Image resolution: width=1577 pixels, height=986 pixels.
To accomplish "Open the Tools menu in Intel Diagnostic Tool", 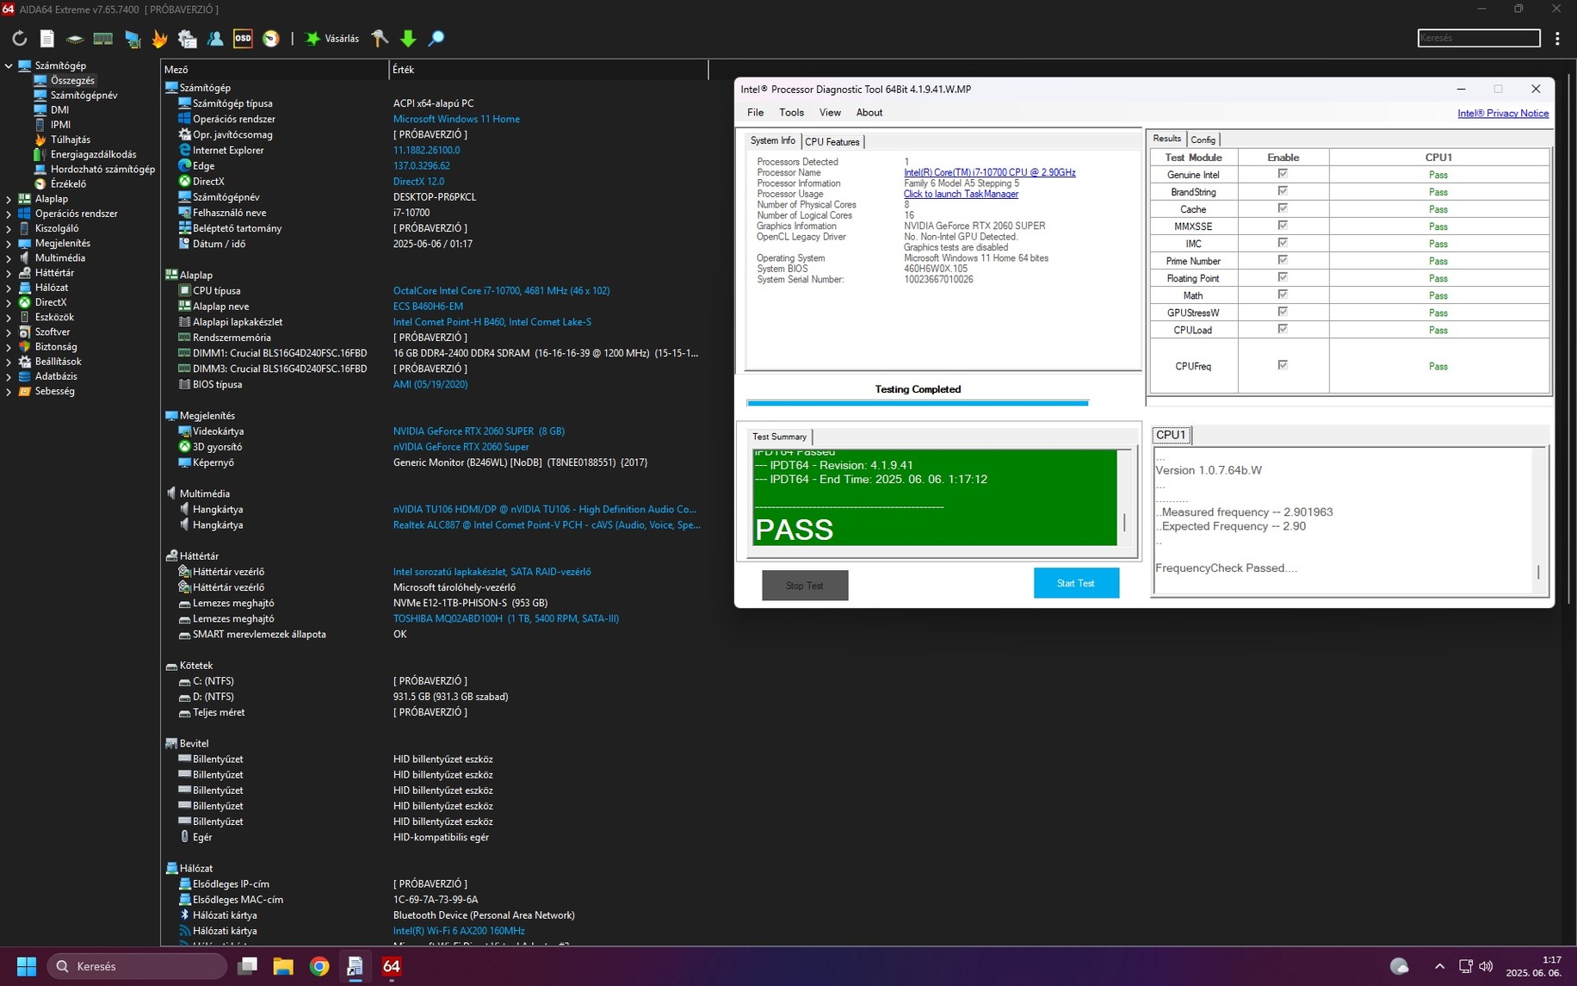I will (x=791, y=113).
